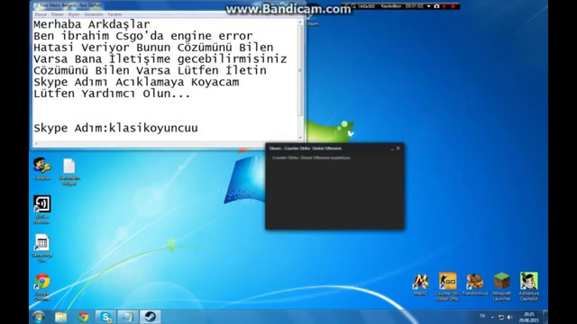The height and width of the screenshot is (324, 577).
Task: Open the Adventure Capitalist desktop shortcut
Action: (528, 286)
